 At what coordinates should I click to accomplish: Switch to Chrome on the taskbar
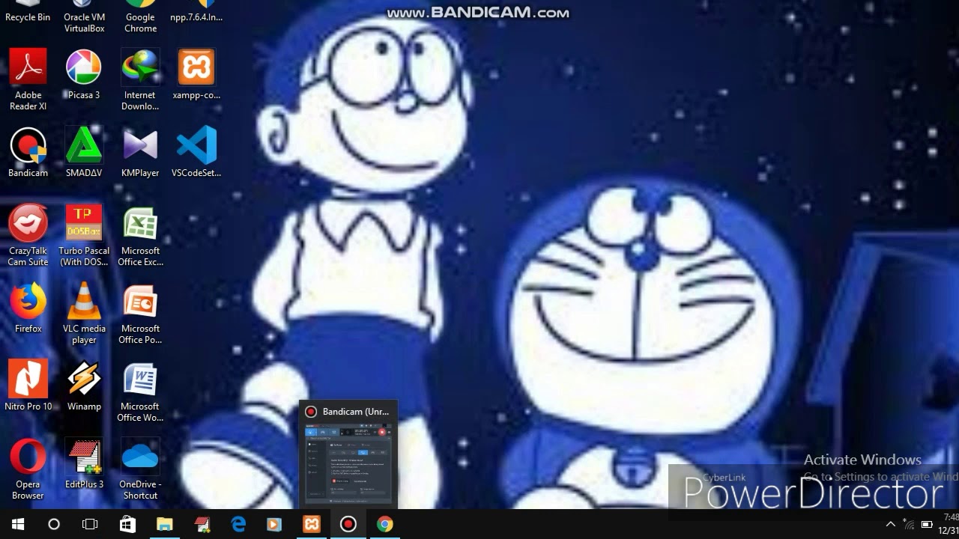point(384,524)
